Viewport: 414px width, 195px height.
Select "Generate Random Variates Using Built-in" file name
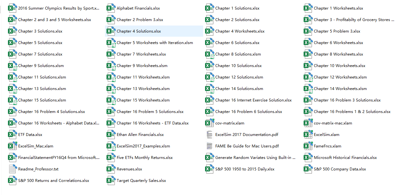click(255, 158)
